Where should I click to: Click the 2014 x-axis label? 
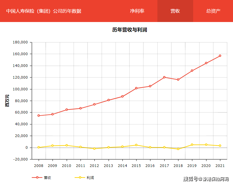[123, 166]
